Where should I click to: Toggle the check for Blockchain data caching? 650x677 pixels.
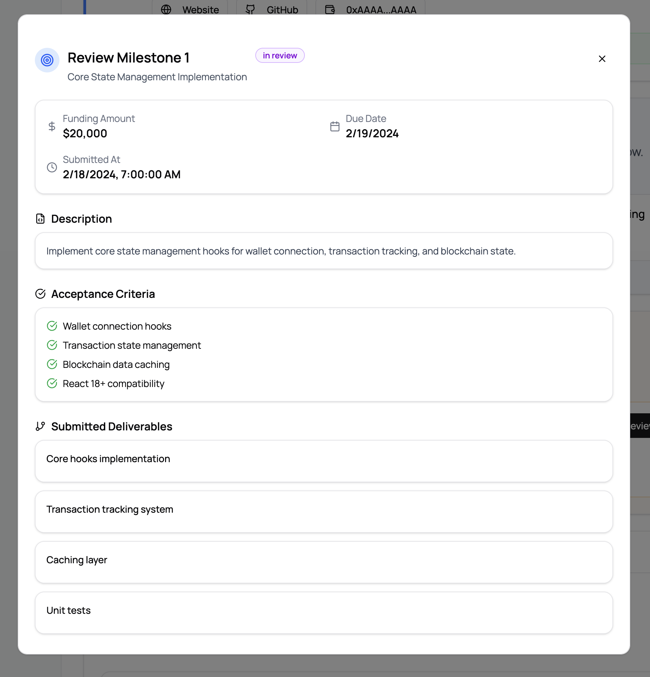pos(52,364)
